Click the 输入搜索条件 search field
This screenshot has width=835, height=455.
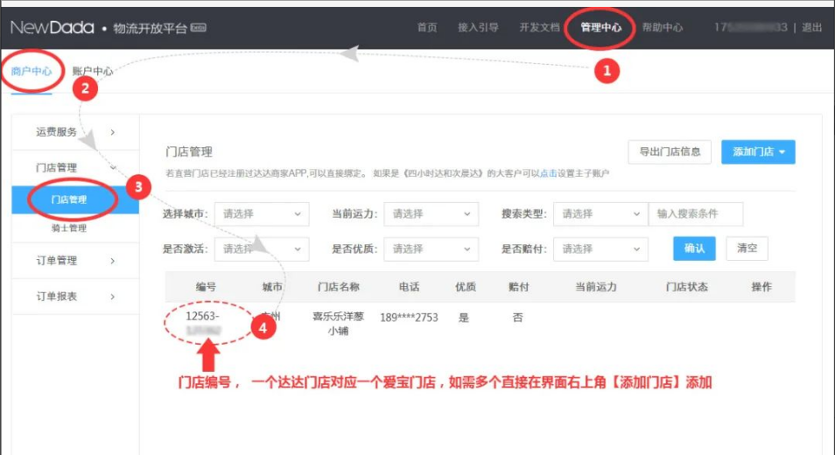coord(695,214)
